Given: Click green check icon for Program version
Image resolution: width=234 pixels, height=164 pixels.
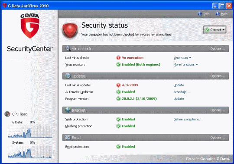Looking at the screenshot, I should (x=118, y=99).
